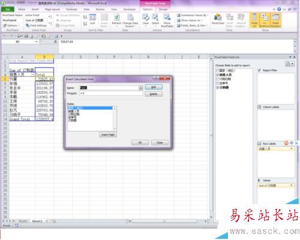Select the Sheet1 worksheet tab

[x=23, y=221]
